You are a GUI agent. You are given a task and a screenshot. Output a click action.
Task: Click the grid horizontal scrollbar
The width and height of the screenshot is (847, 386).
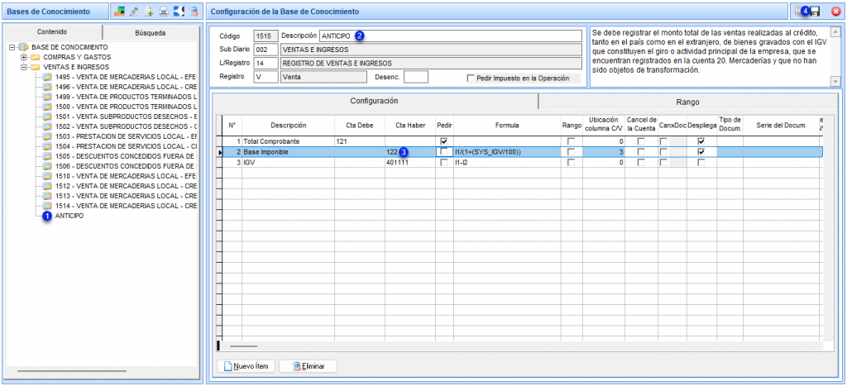(244, 345)
